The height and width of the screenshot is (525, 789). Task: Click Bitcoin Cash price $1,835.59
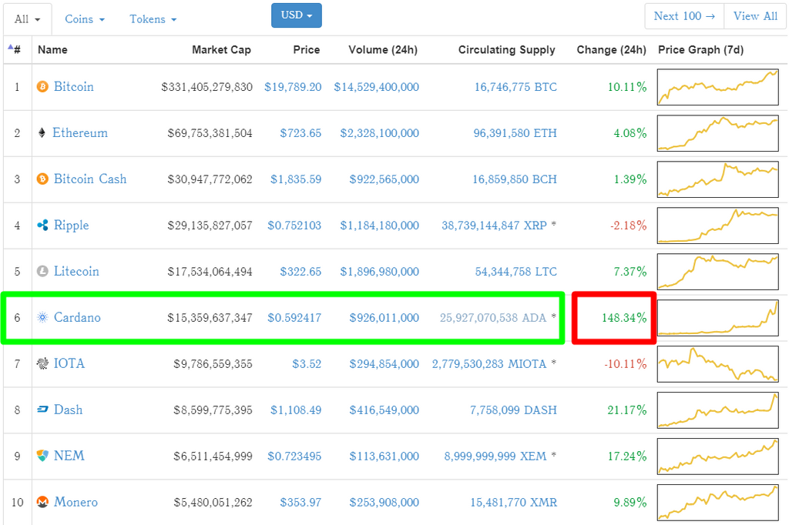[x=296, y=179]
